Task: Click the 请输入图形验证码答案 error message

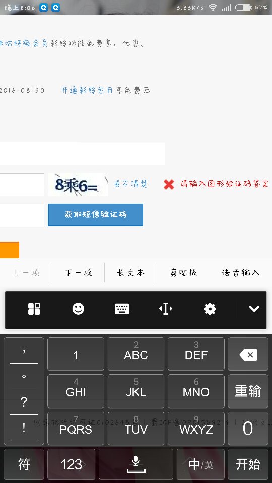Action: [x=224, y=184]
